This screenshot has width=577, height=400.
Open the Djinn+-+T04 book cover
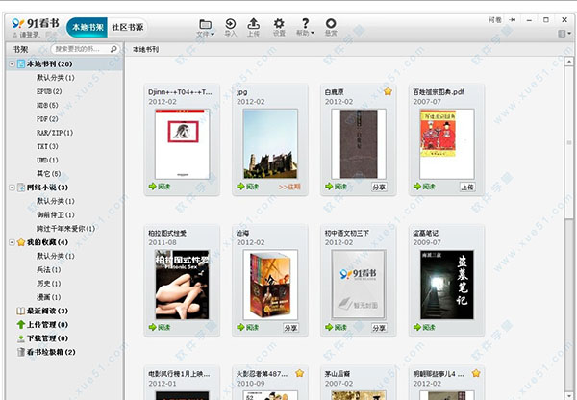(x=182, y=144)
